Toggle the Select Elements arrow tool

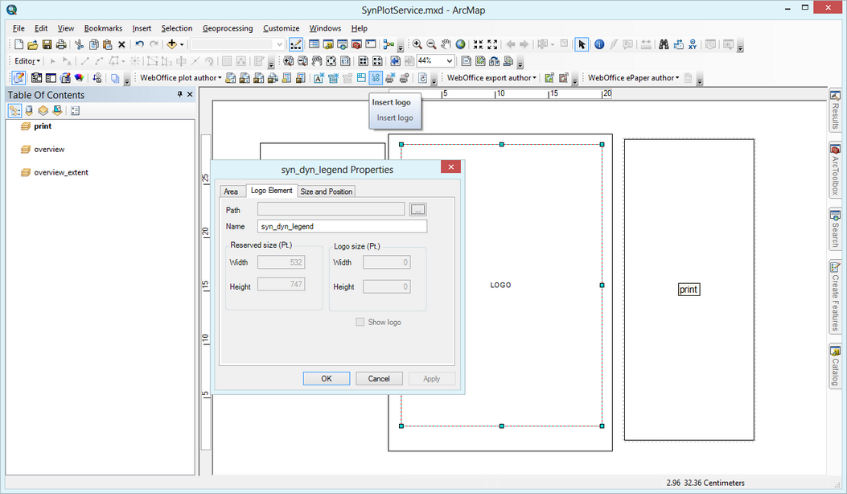tap(582, 44)
